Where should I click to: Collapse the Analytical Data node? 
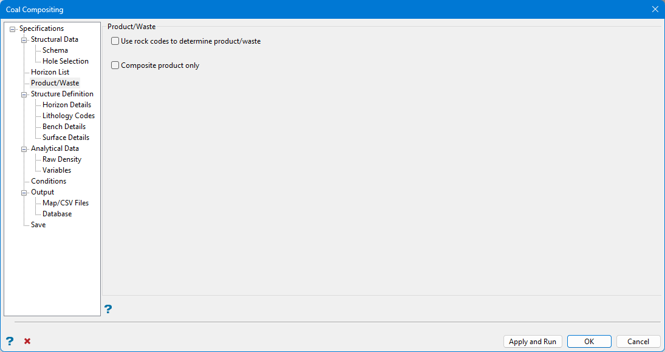24,149
